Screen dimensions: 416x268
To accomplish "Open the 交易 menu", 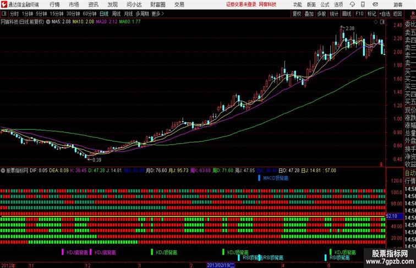I will pyautogui.click(x=179, y=4).
